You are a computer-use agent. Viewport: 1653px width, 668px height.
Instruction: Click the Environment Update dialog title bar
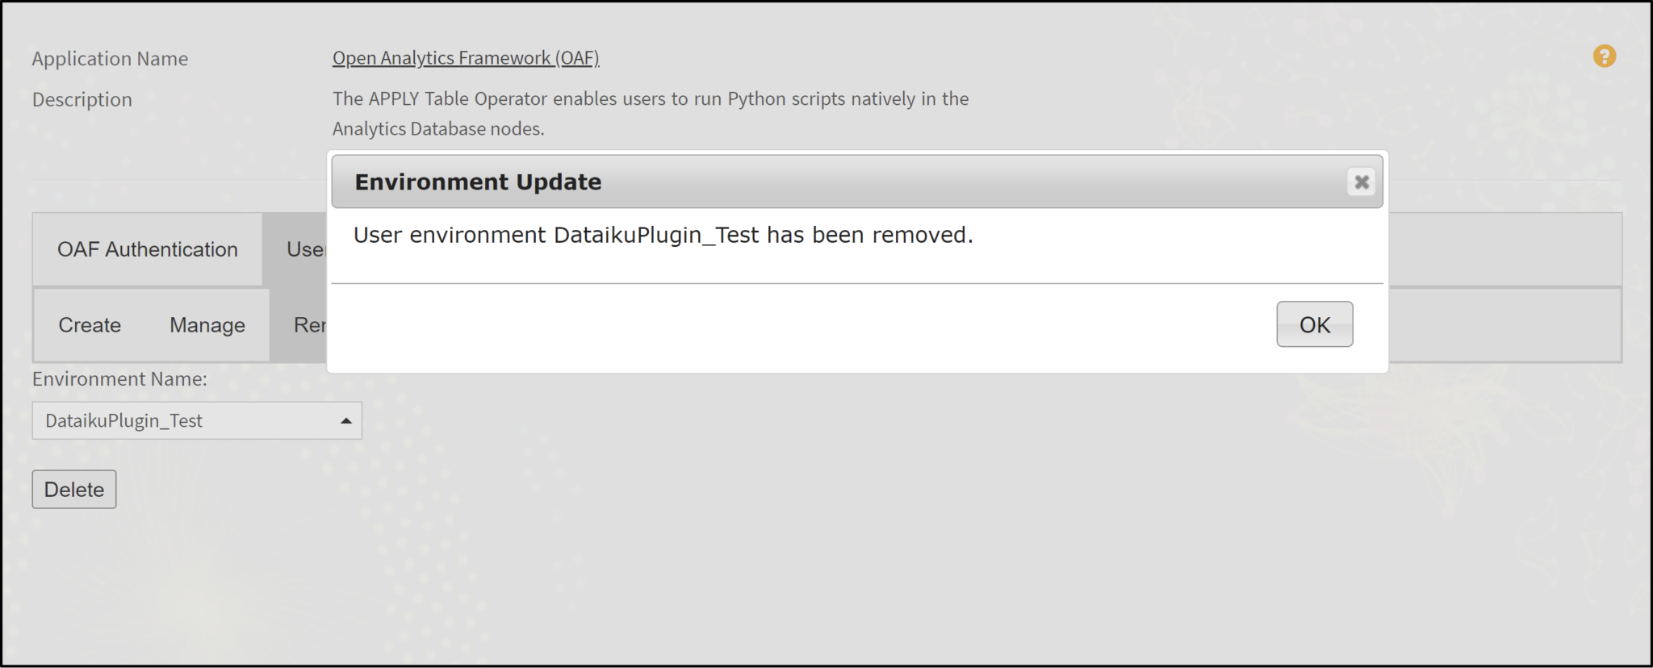point(807,182)
